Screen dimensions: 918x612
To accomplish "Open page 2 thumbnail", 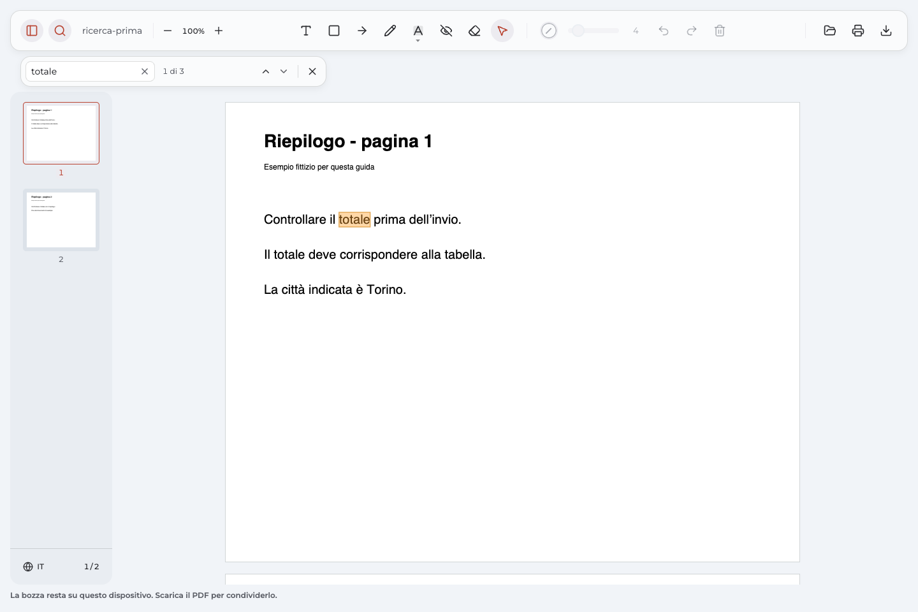I will pos(61,220).
